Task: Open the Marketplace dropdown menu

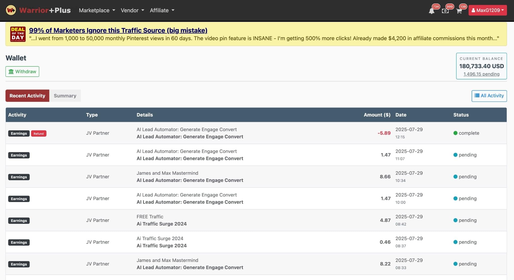Action: (97, 10)
